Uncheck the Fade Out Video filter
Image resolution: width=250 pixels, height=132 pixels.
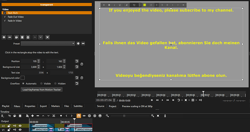click(5, 17)
